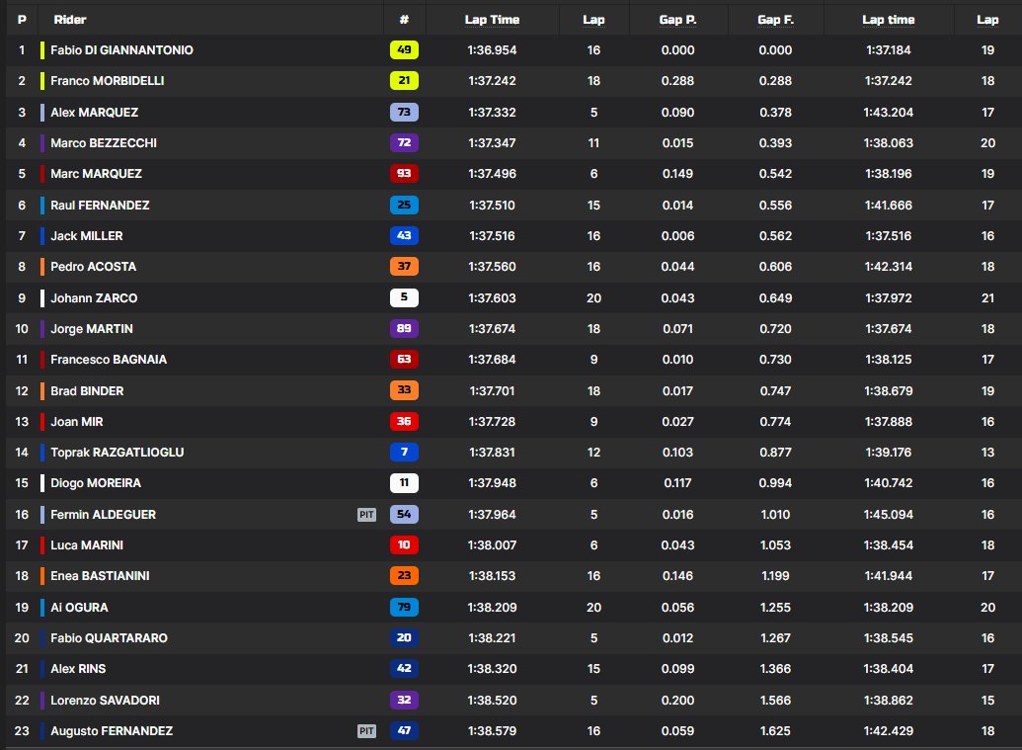This screenshot has width=1022, height=750.
Task: Click the Gap P. column header
Action: click(x=677, y=20)
